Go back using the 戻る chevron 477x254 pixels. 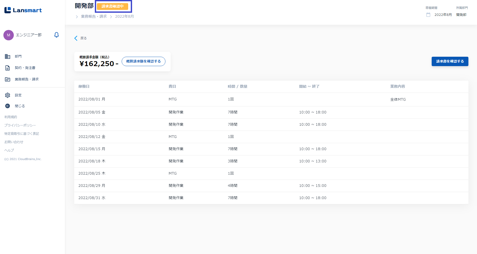point(76,38)
